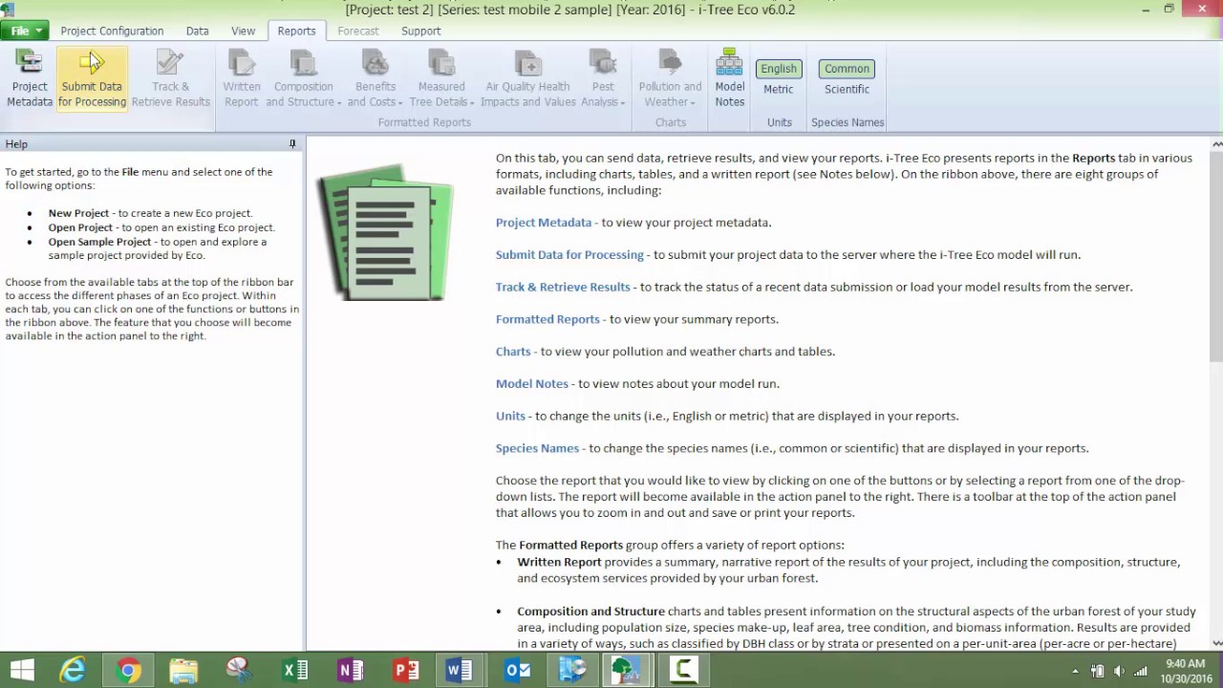
Task: Open the green File menu
Action: [24, 31]
